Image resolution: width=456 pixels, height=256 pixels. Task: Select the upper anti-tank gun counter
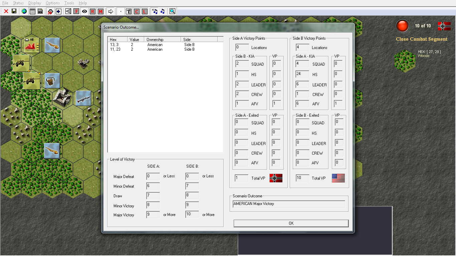tap(21, 63)
